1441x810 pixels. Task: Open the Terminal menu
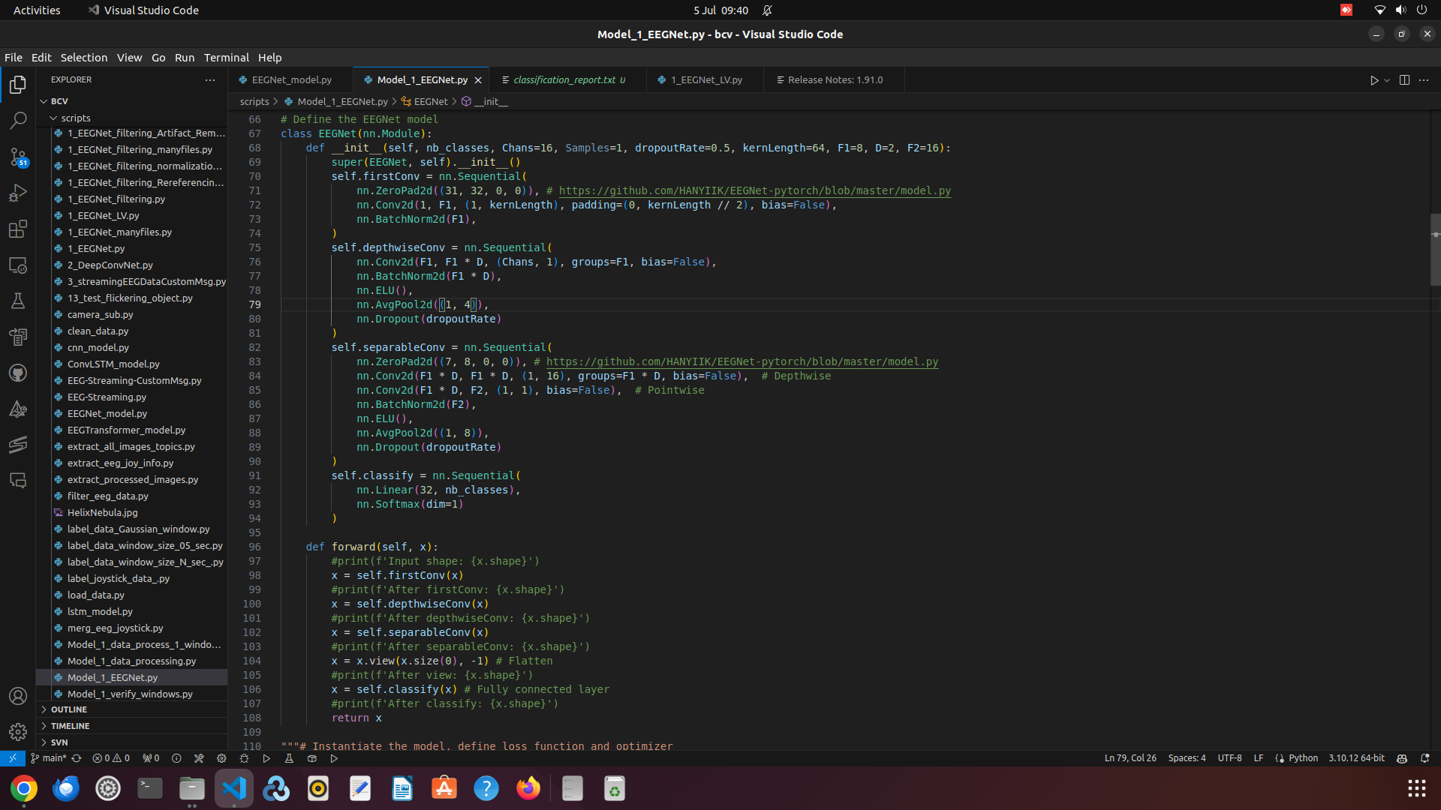pos(226,57)
